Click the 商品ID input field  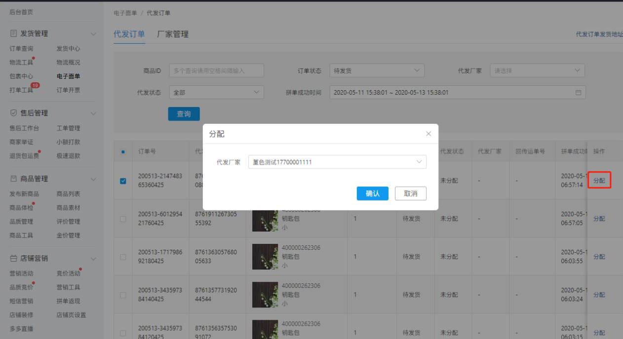(x=216, y=70)
